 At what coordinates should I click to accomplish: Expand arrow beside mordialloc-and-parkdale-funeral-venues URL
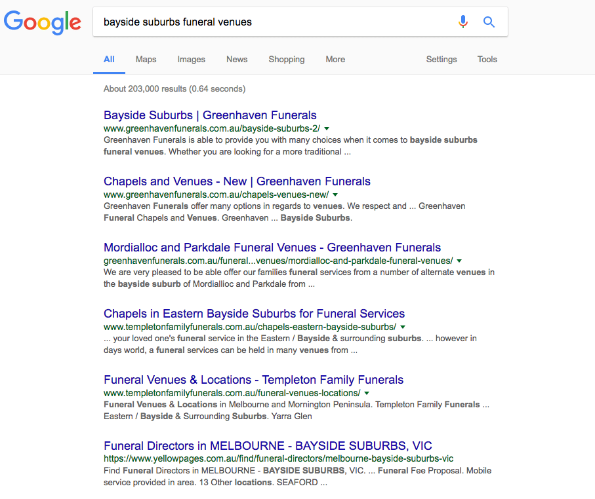coord(459,261)
